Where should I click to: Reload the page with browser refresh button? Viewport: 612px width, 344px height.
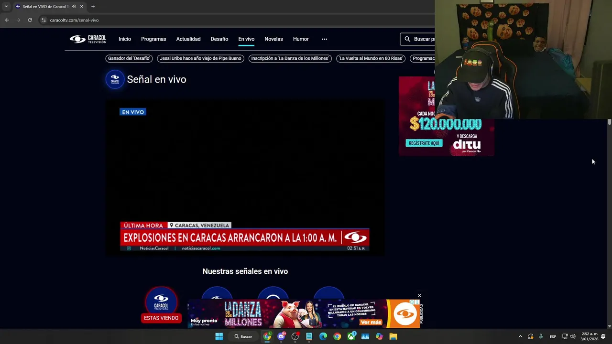tap(30, 20)
